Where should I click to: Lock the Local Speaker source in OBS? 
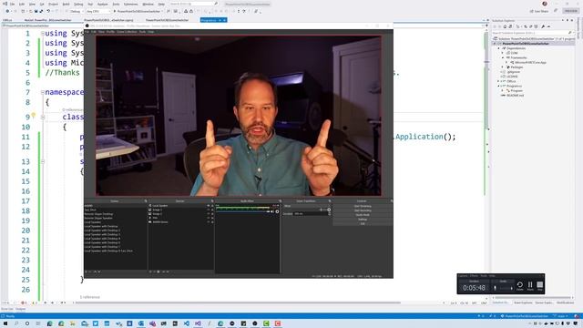tap(212, 206)
